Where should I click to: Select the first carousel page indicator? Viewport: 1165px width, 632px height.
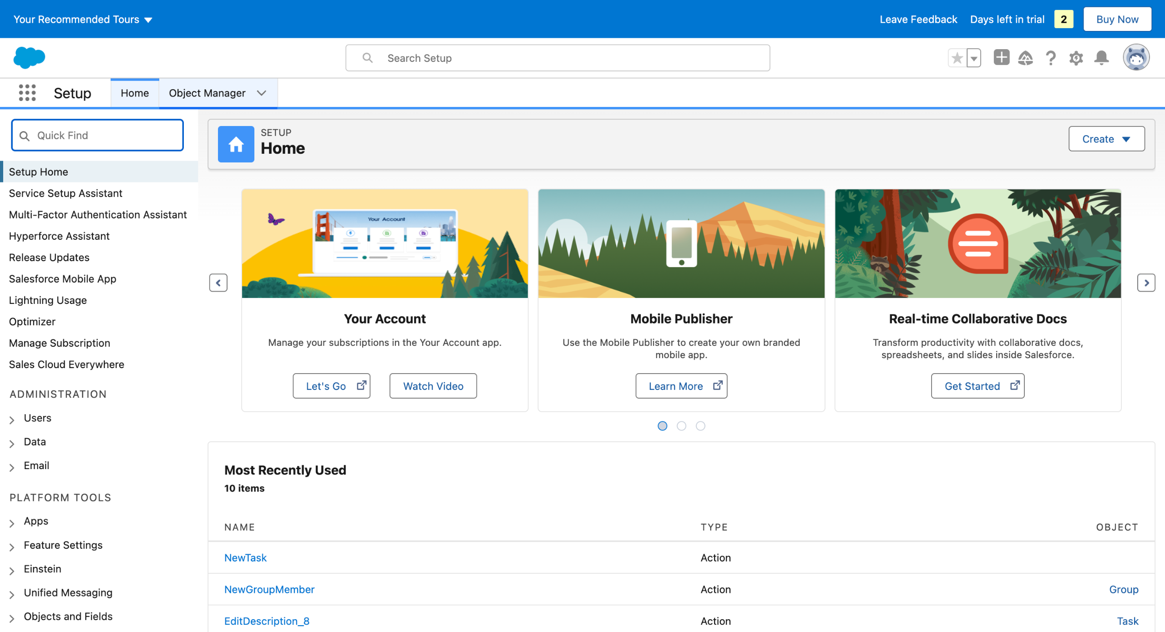pyautogui.click(x=663, y=426)
